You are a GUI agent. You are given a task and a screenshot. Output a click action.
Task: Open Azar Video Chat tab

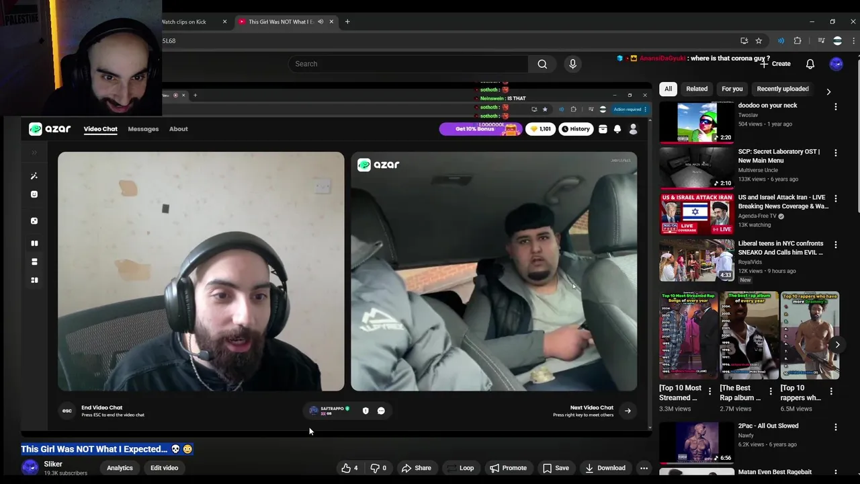(100, 129)
